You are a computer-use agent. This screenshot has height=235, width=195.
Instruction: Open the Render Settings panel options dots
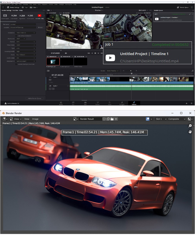(44, 10)
